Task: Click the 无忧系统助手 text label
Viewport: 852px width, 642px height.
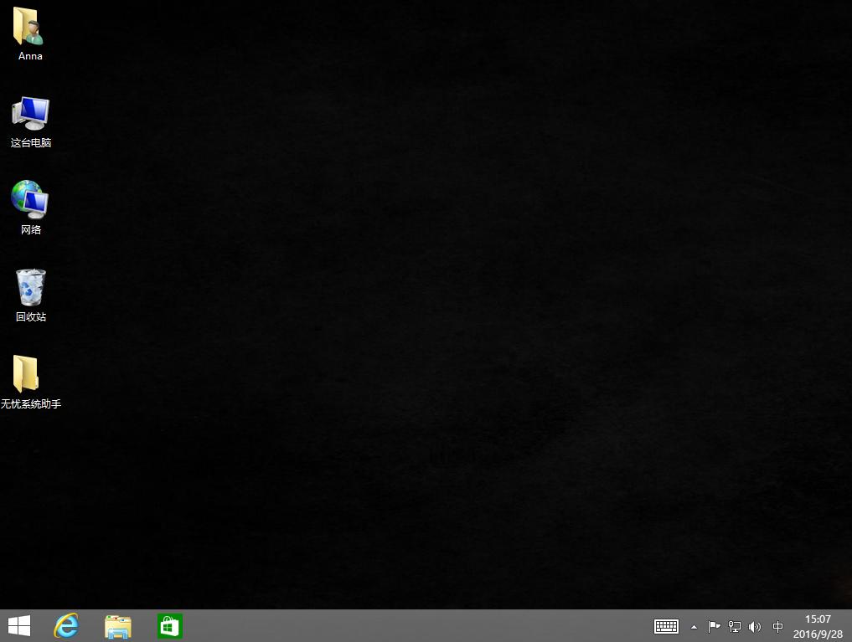Action: tap(31, 403)
